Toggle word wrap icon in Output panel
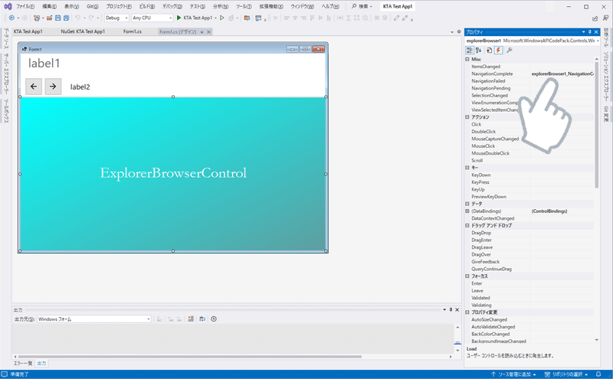Viewport: 613px width, 379px height. [202, 319]
